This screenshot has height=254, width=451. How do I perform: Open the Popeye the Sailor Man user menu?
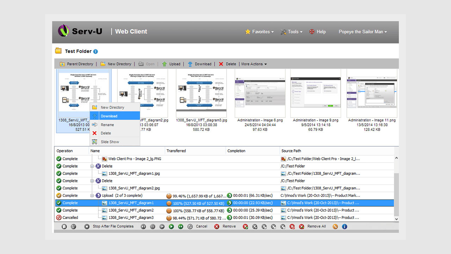[363, 32]
